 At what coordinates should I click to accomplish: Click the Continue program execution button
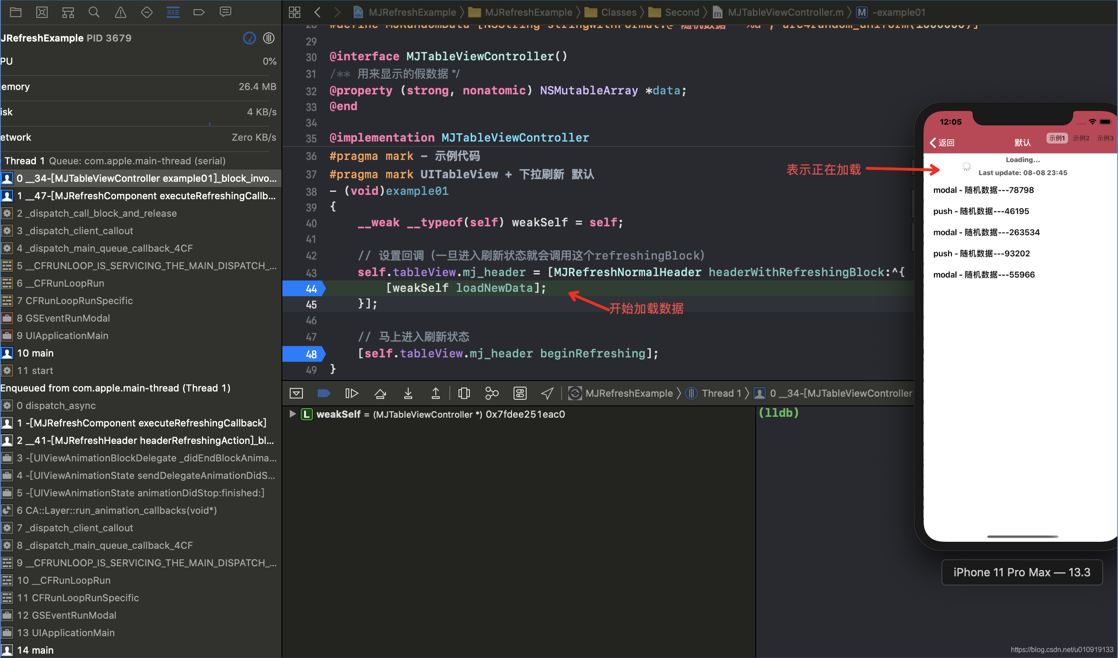point(351,393)
